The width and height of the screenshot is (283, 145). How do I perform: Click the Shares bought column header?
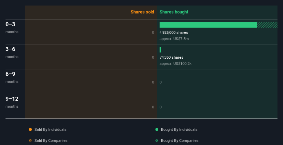[174, 12]
